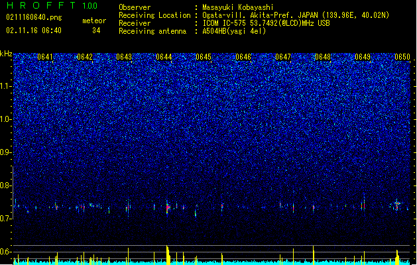Click the 0646 time marker

point(243,57)
